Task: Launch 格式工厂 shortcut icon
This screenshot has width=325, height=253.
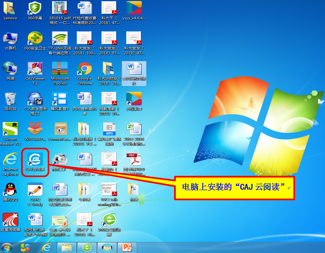Action: (60, 162)
